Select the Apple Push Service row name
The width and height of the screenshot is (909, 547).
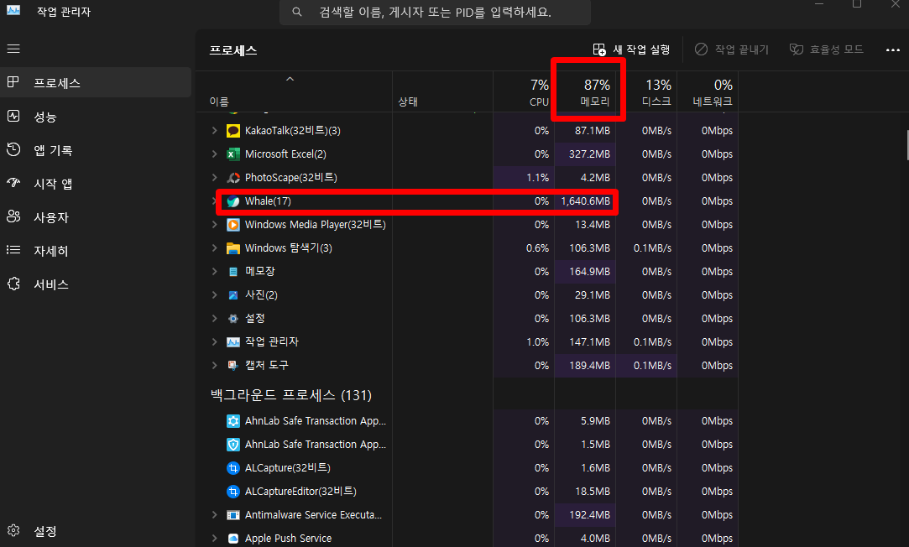(288, 539)
